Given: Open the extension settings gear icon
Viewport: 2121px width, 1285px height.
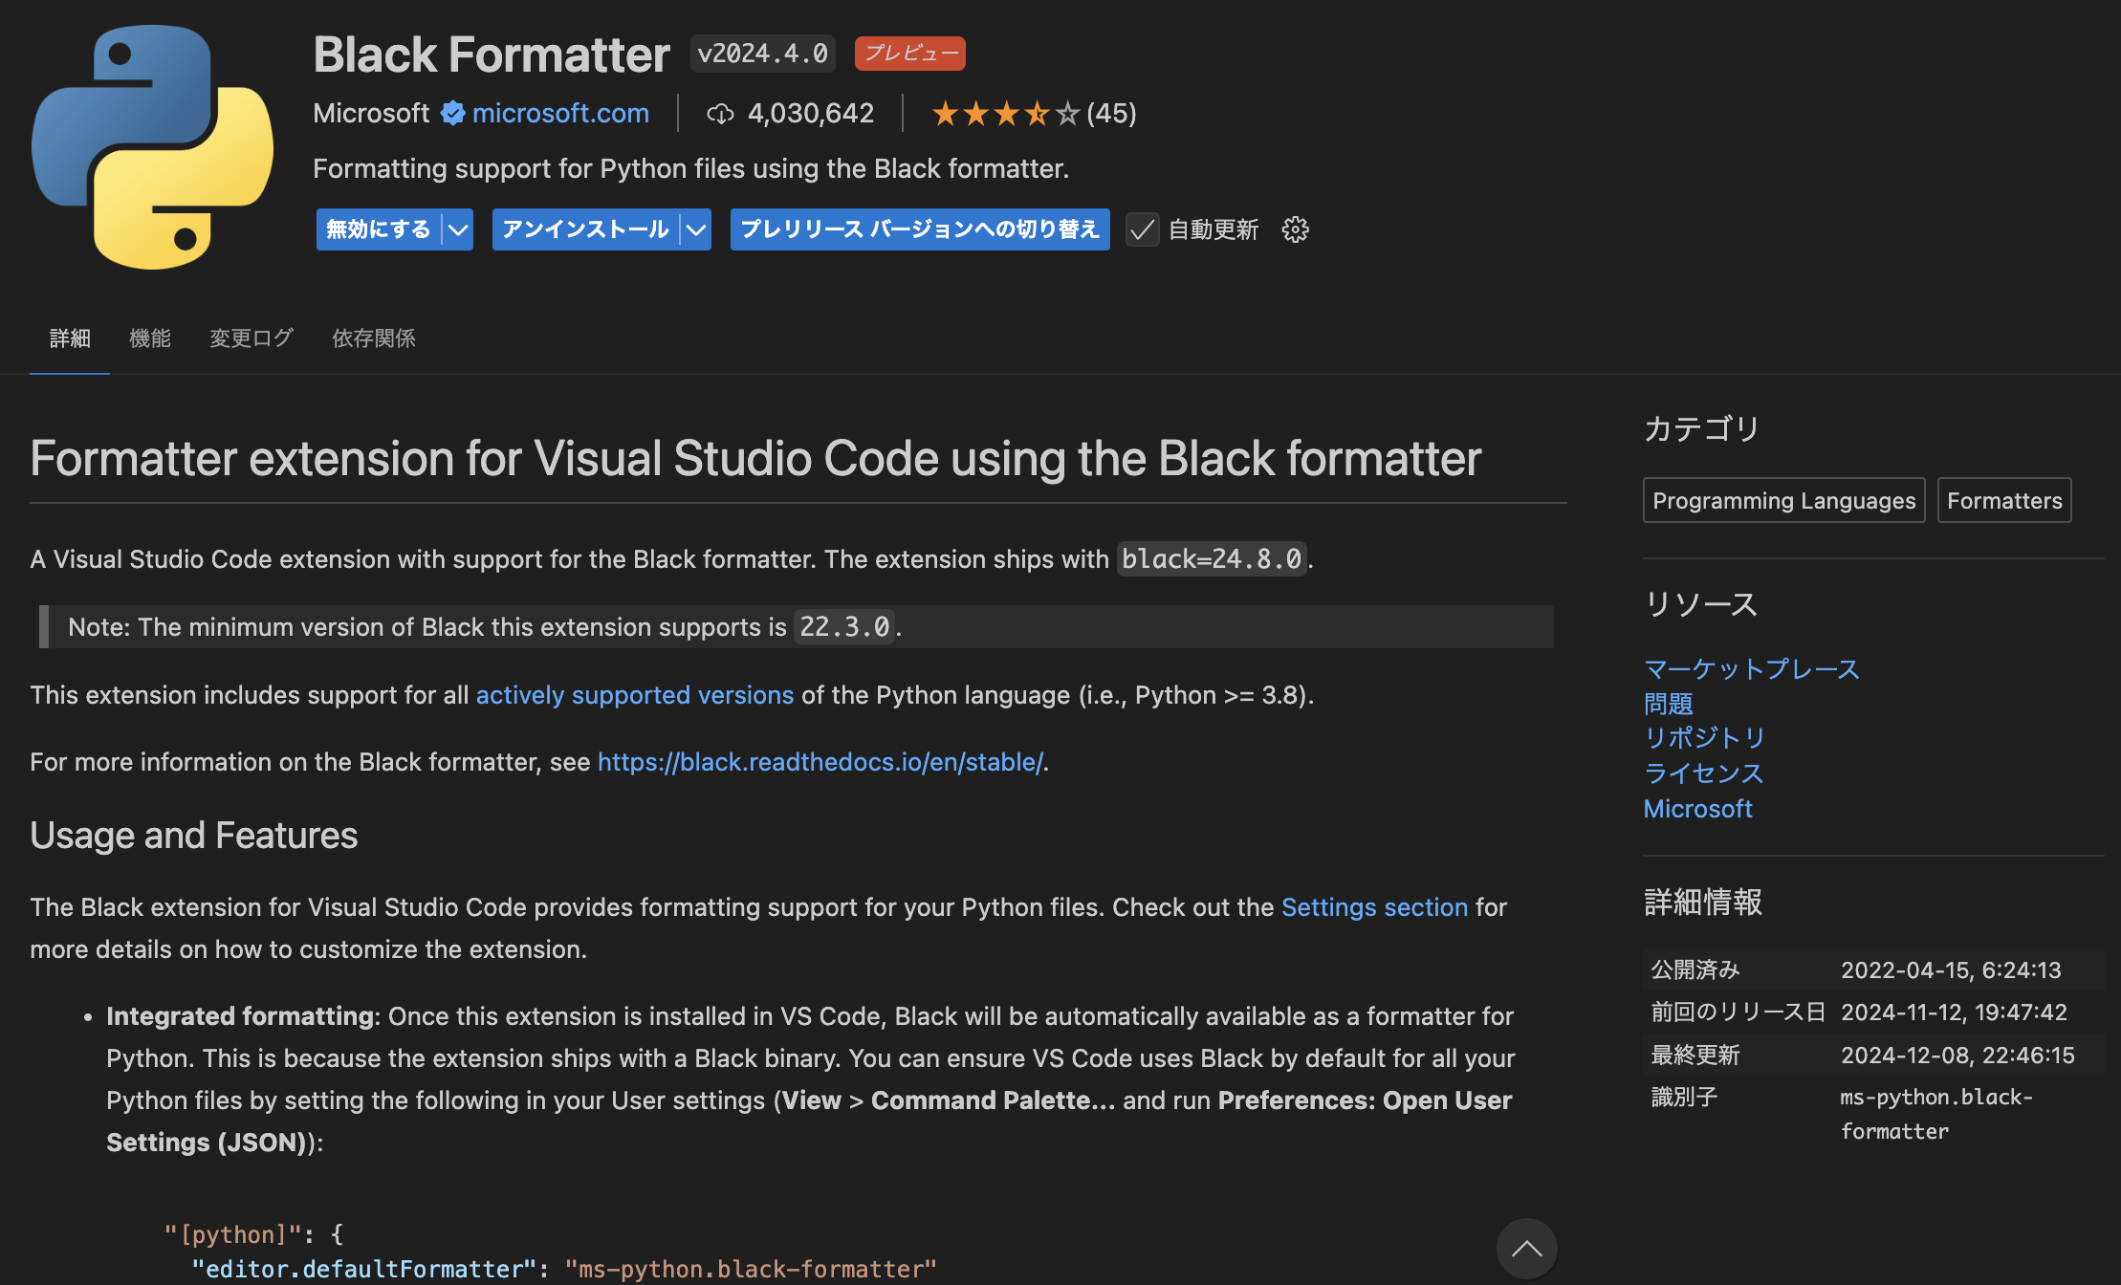Looking at the screenshot, I should point(1295,229).
